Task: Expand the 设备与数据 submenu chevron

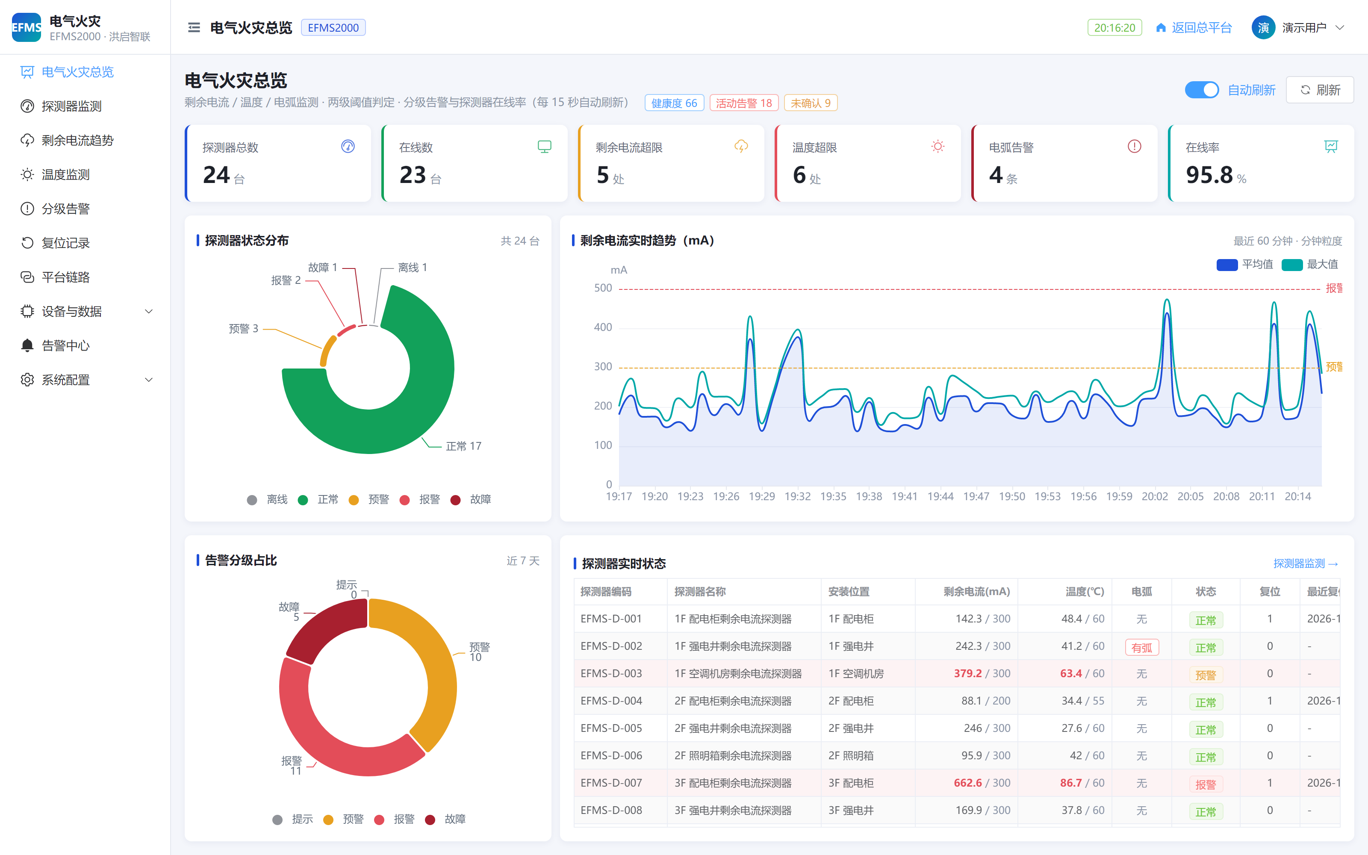Action: point(149,311)
